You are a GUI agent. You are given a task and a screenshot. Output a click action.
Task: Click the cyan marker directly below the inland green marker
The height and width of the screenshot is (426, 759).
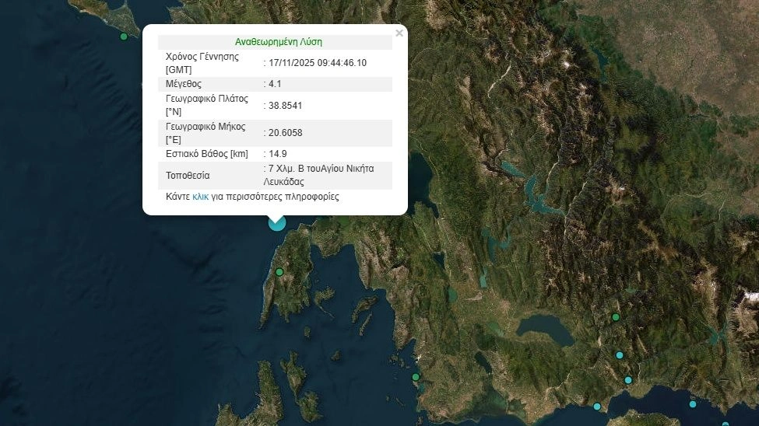[620, 355]
